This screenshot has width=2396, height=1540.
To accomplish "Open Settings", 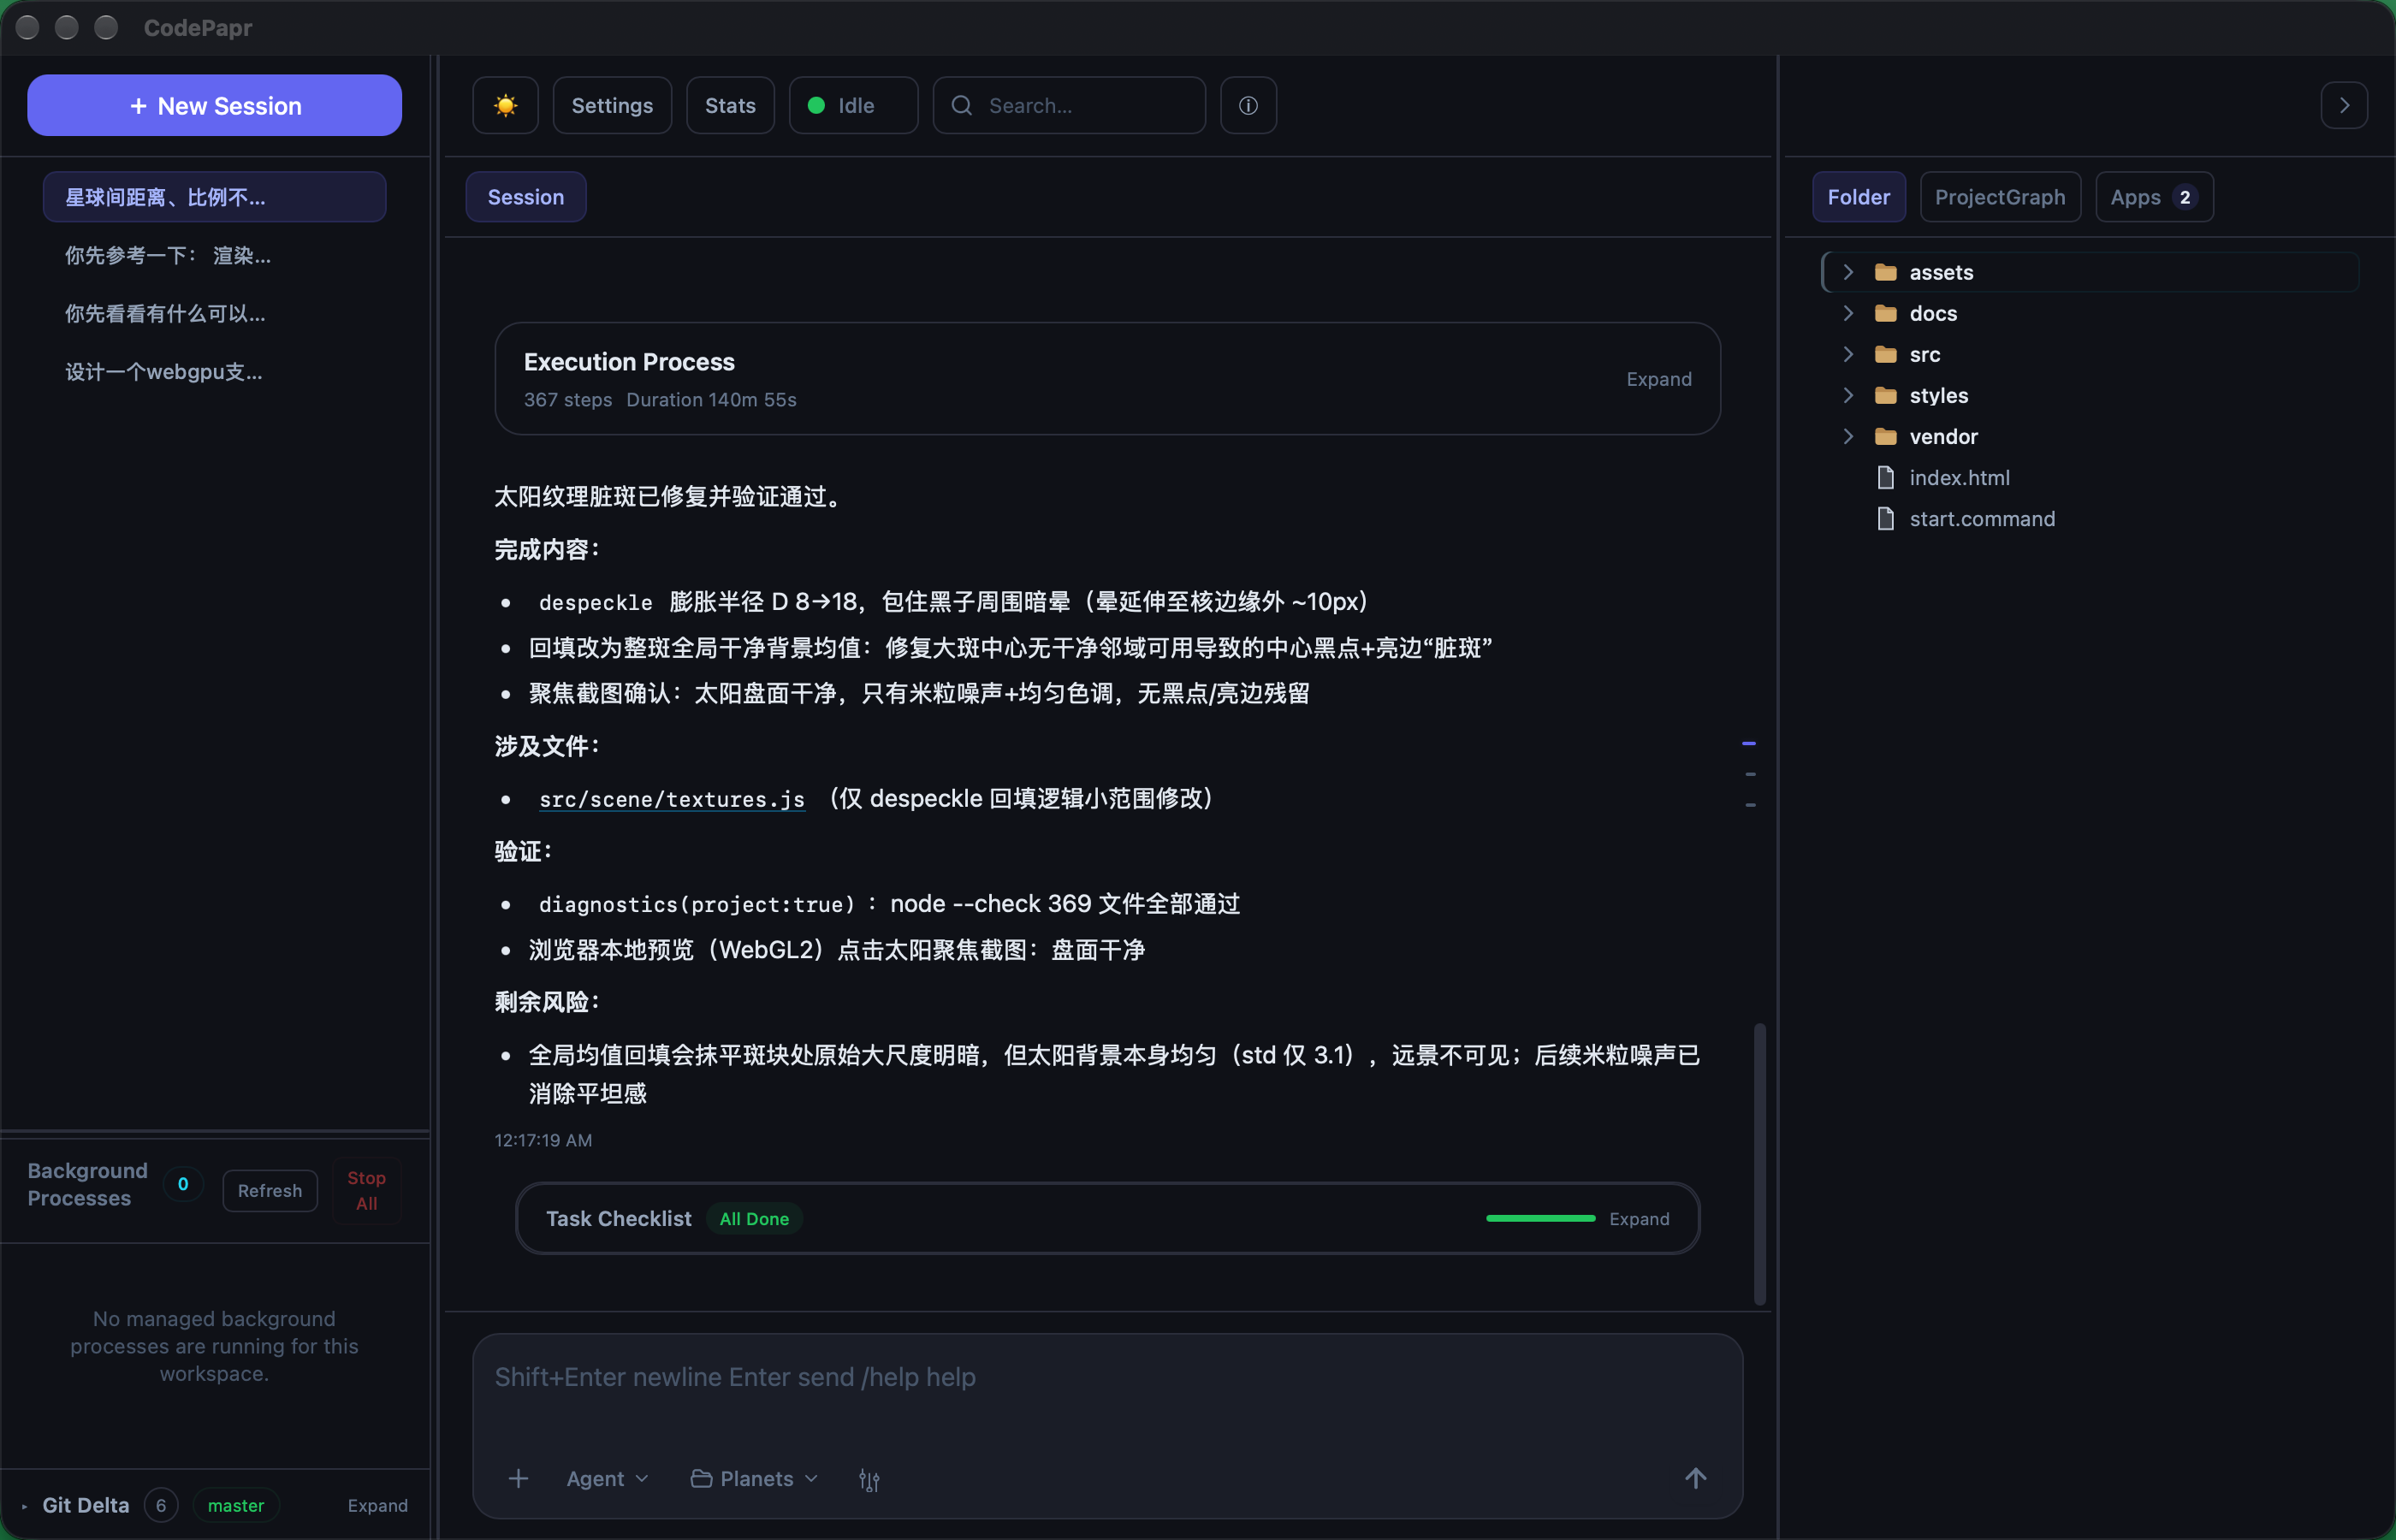I will (612, 105).
